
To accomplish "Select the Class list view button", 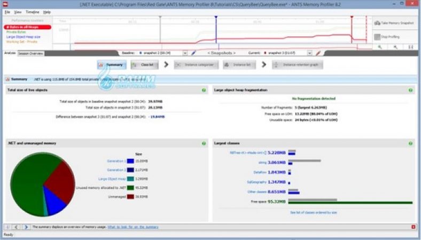I will [x=144, y=65].
